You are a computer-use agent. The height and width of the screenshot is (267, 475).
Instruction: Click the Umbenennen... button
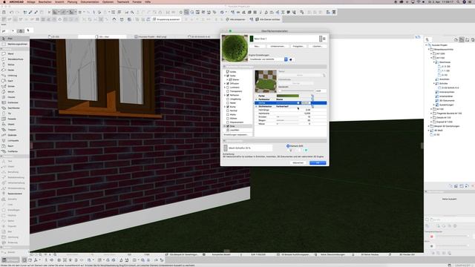[278, 46]
